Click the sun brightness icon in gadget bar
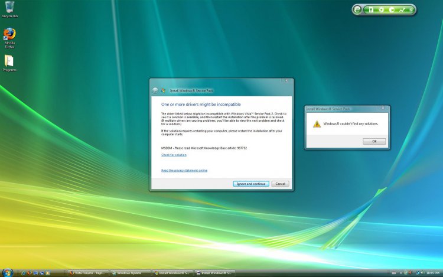 (x=382, y=10)
